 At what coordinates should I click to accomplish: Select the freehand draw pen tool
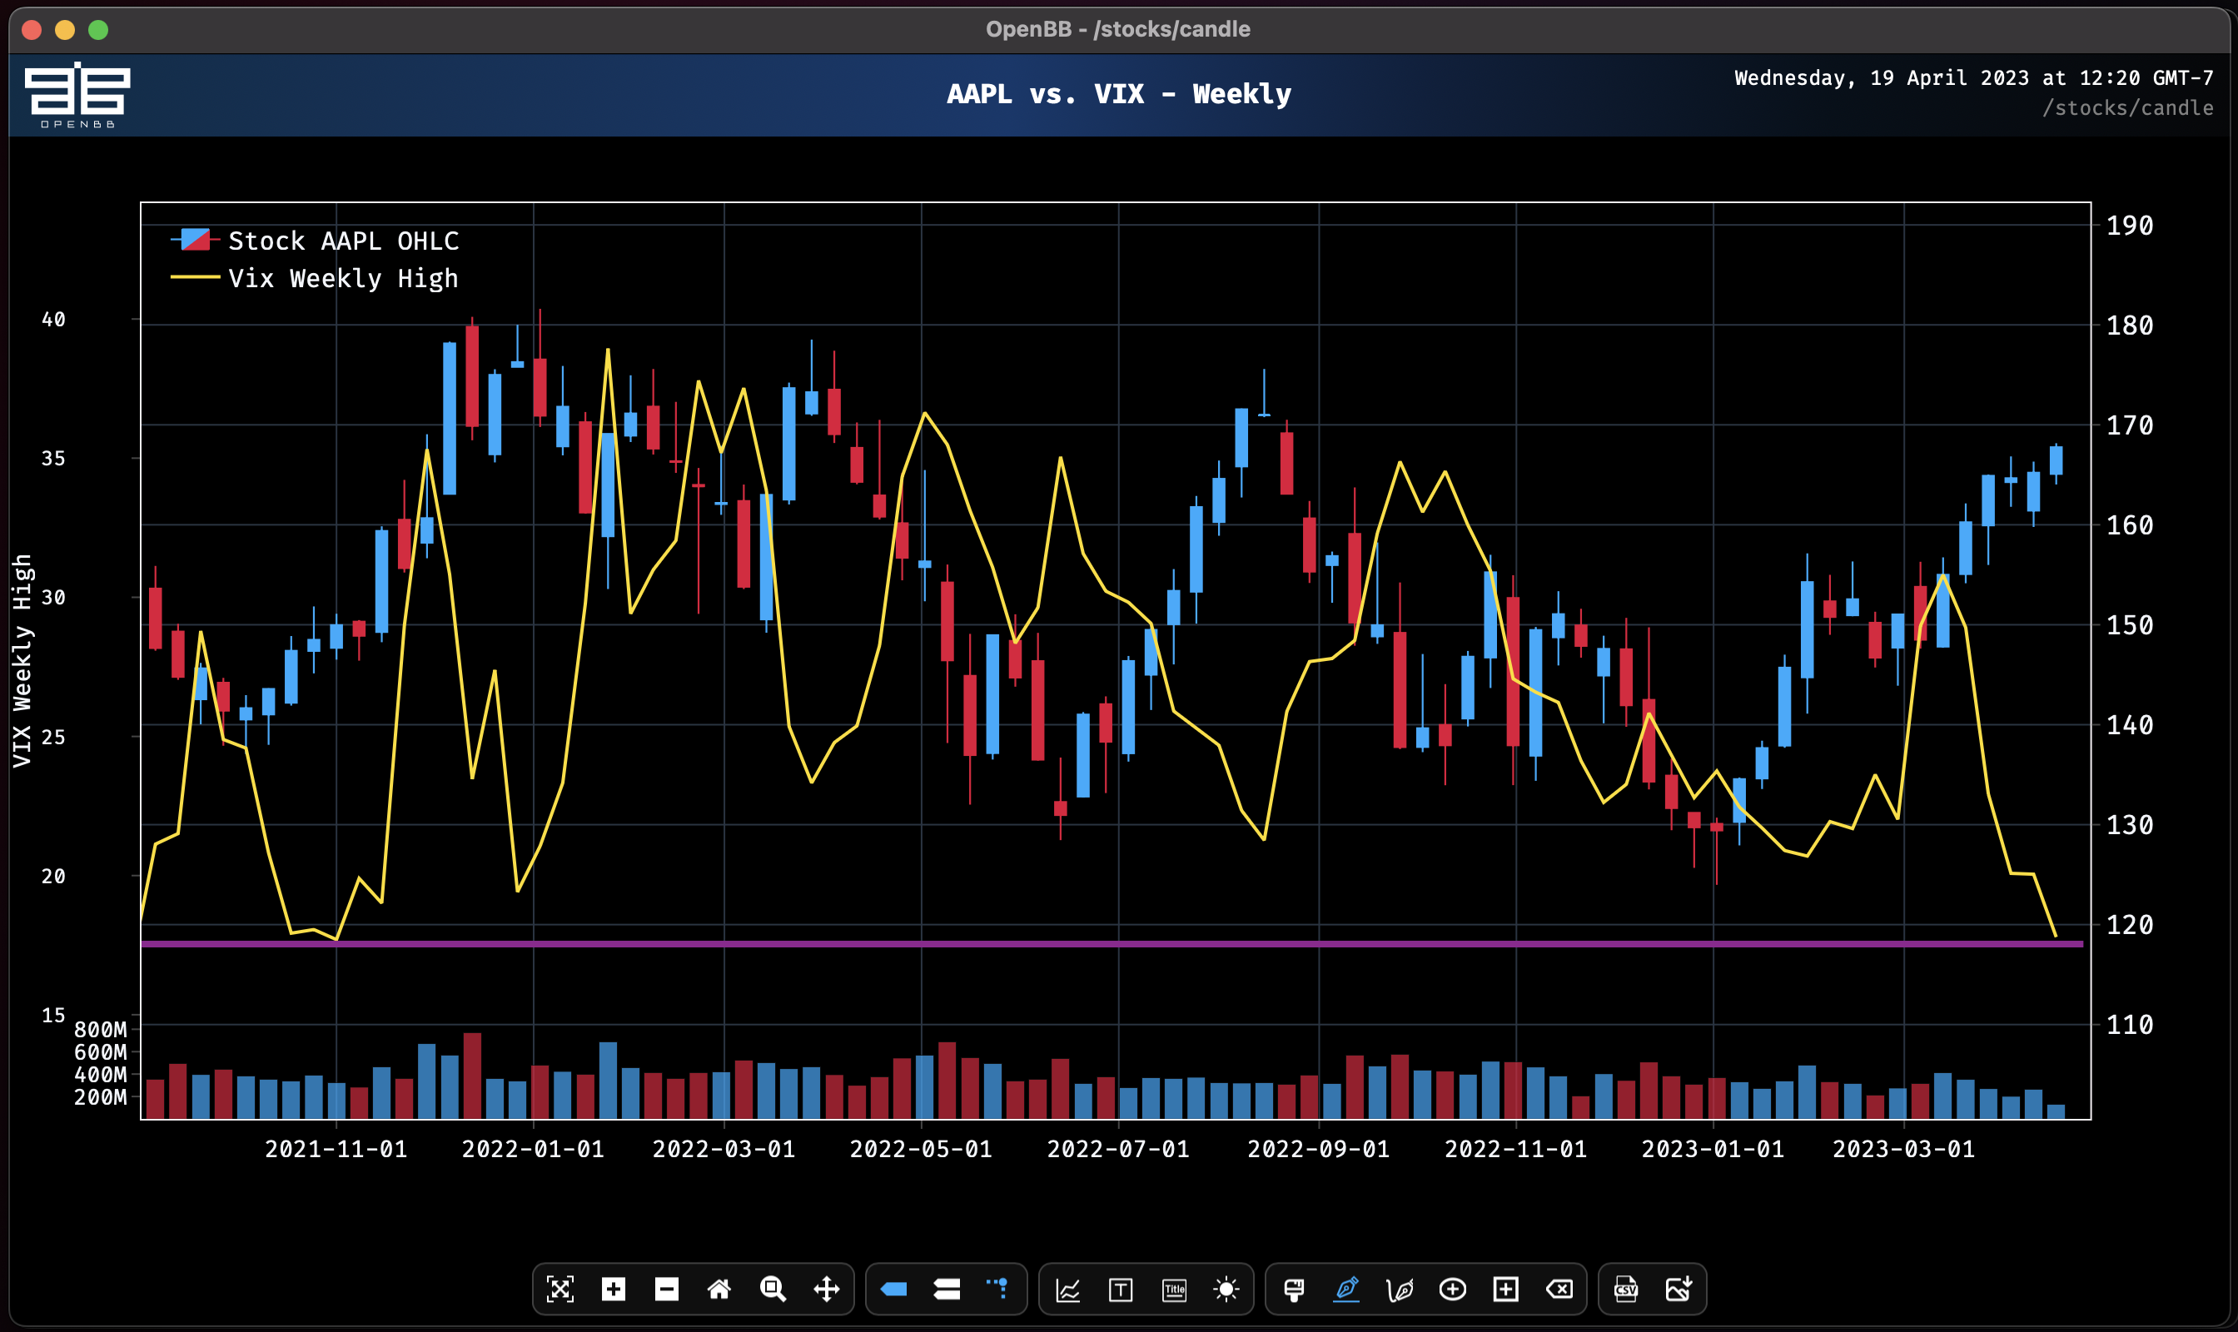pos(1400,1290)
